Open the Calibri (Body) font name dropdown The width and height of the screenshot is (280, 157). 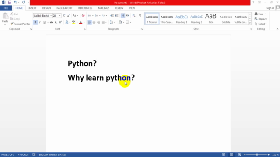point(51,16)
